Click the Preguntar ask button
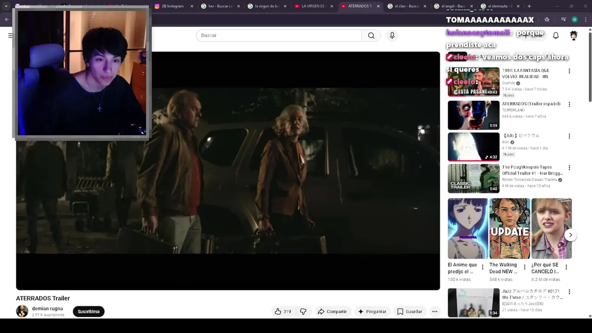 pos(371,312)
